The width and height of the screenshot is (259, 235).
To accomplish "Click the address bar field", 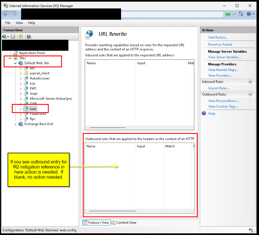I will click(172, 15).
